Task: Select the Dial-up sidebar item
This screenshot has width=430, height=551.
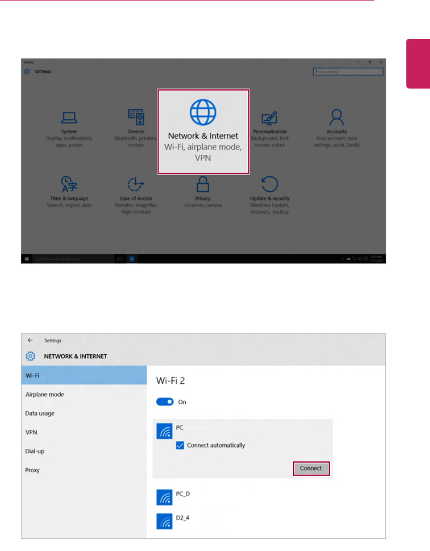Action: click(x=84, y=451)
